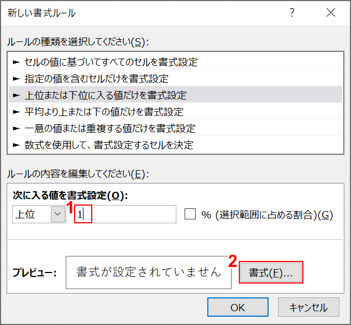351x325 pixels.
Task: Click the プレビュー: label
Action: pyautogui.click(x=34, y=272)
